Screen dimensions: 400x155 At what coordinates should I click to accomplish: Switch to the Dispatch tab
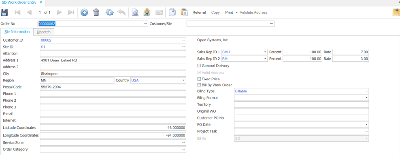click(x=44, y=32)
